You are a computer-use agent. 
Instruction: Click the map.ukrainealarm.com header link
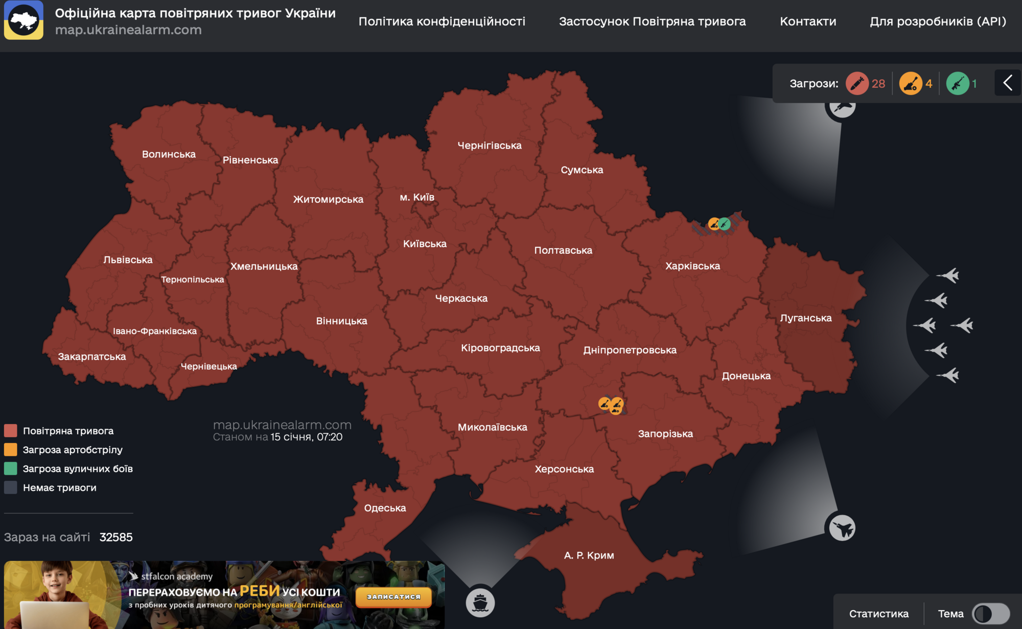(128, 30)
